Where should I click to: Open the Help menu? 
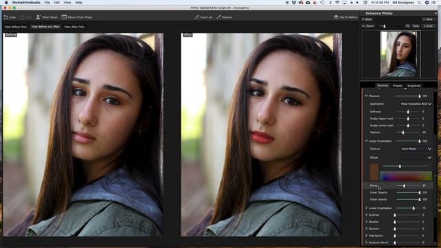tap(79, 3)
